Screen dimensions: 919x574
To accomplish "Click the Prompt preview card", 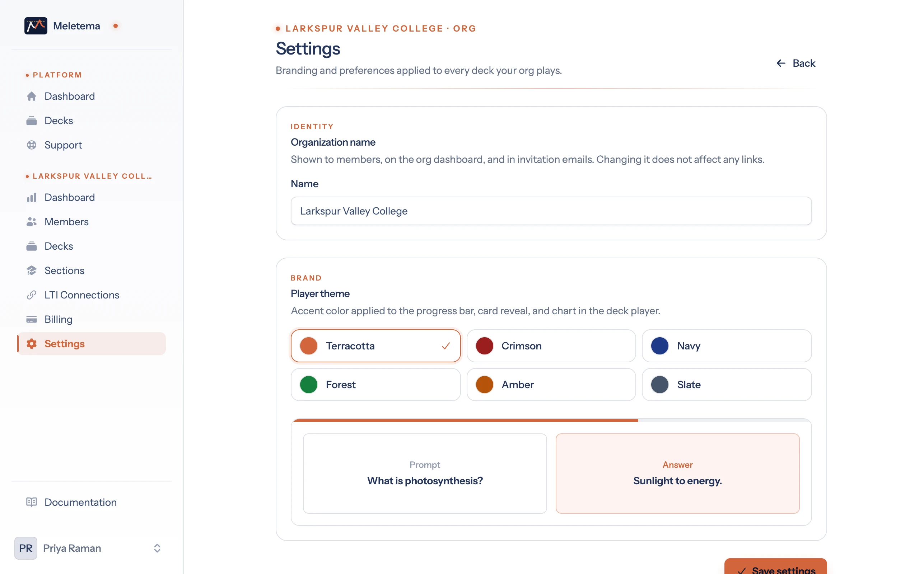I will (425, 474).
